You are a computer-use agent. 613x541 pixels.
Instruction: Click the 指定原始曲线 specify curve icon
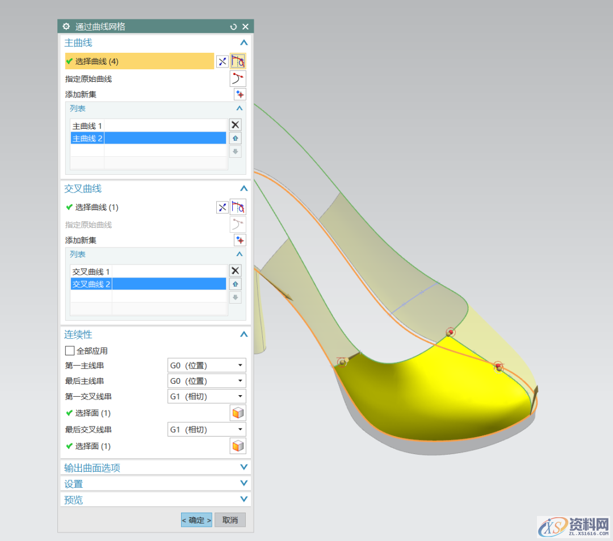click(238, 78)
